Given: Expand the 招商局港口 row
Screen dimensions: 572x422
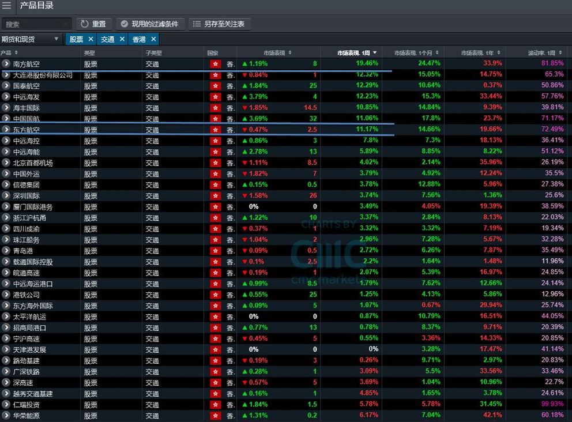Looking at the screenshot, I should 6,328.
